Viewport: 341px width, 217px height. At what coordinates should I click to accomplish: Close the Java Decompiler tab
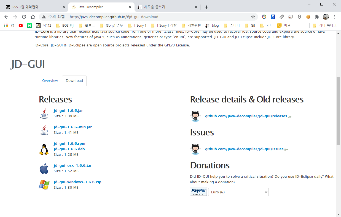click(130, 7)
